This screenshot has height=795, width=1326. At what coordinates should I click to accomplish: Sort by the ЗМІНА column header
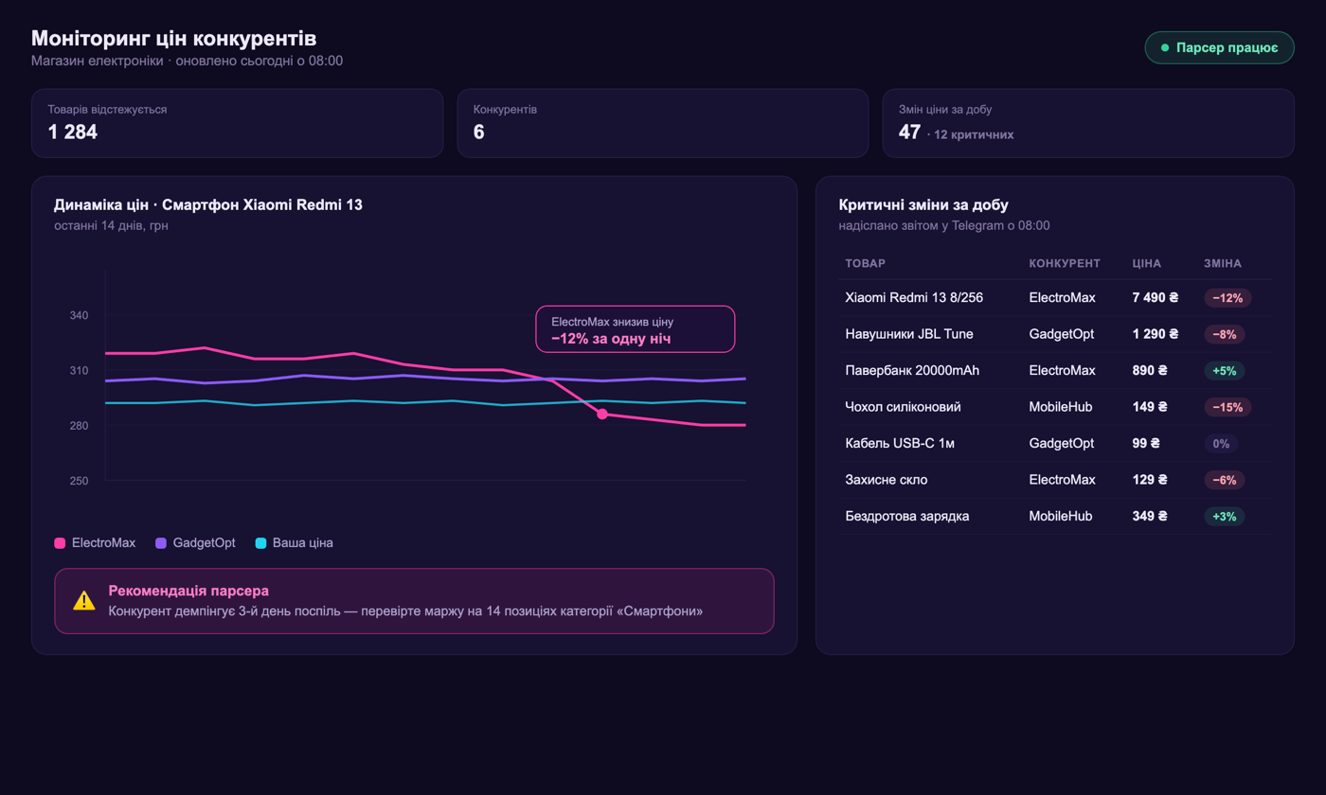click(x=1223, y=263)
